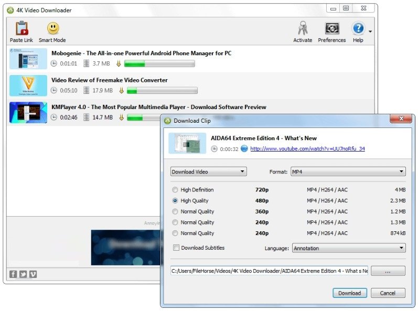Minimize the 4K Video Downloader window

click(x=333, y=8)
